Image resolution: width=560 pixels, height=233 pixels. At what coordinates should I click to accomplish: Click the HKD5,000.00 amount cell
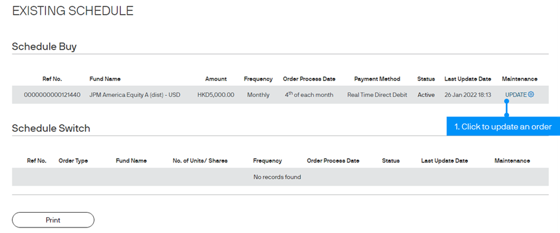click(x=216, y=95)
